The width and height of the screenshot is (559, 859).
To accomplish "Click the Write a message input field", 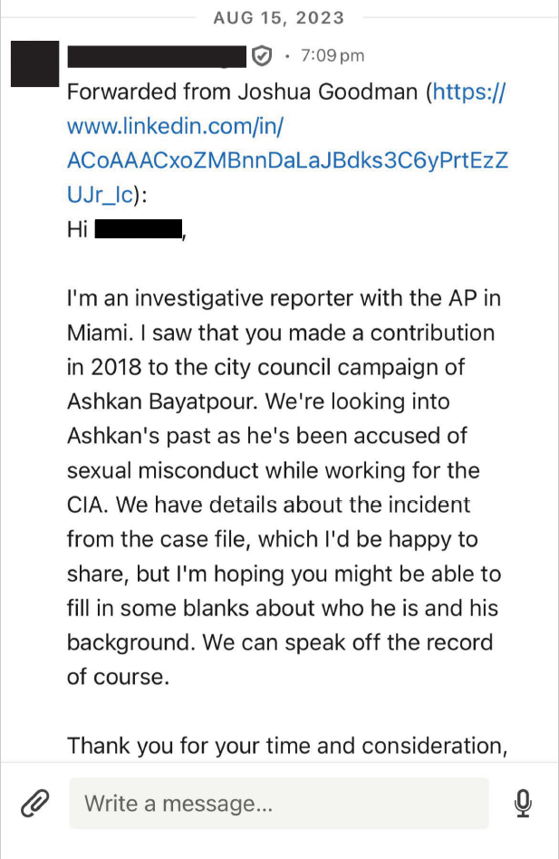I will (x=278, y=803).
